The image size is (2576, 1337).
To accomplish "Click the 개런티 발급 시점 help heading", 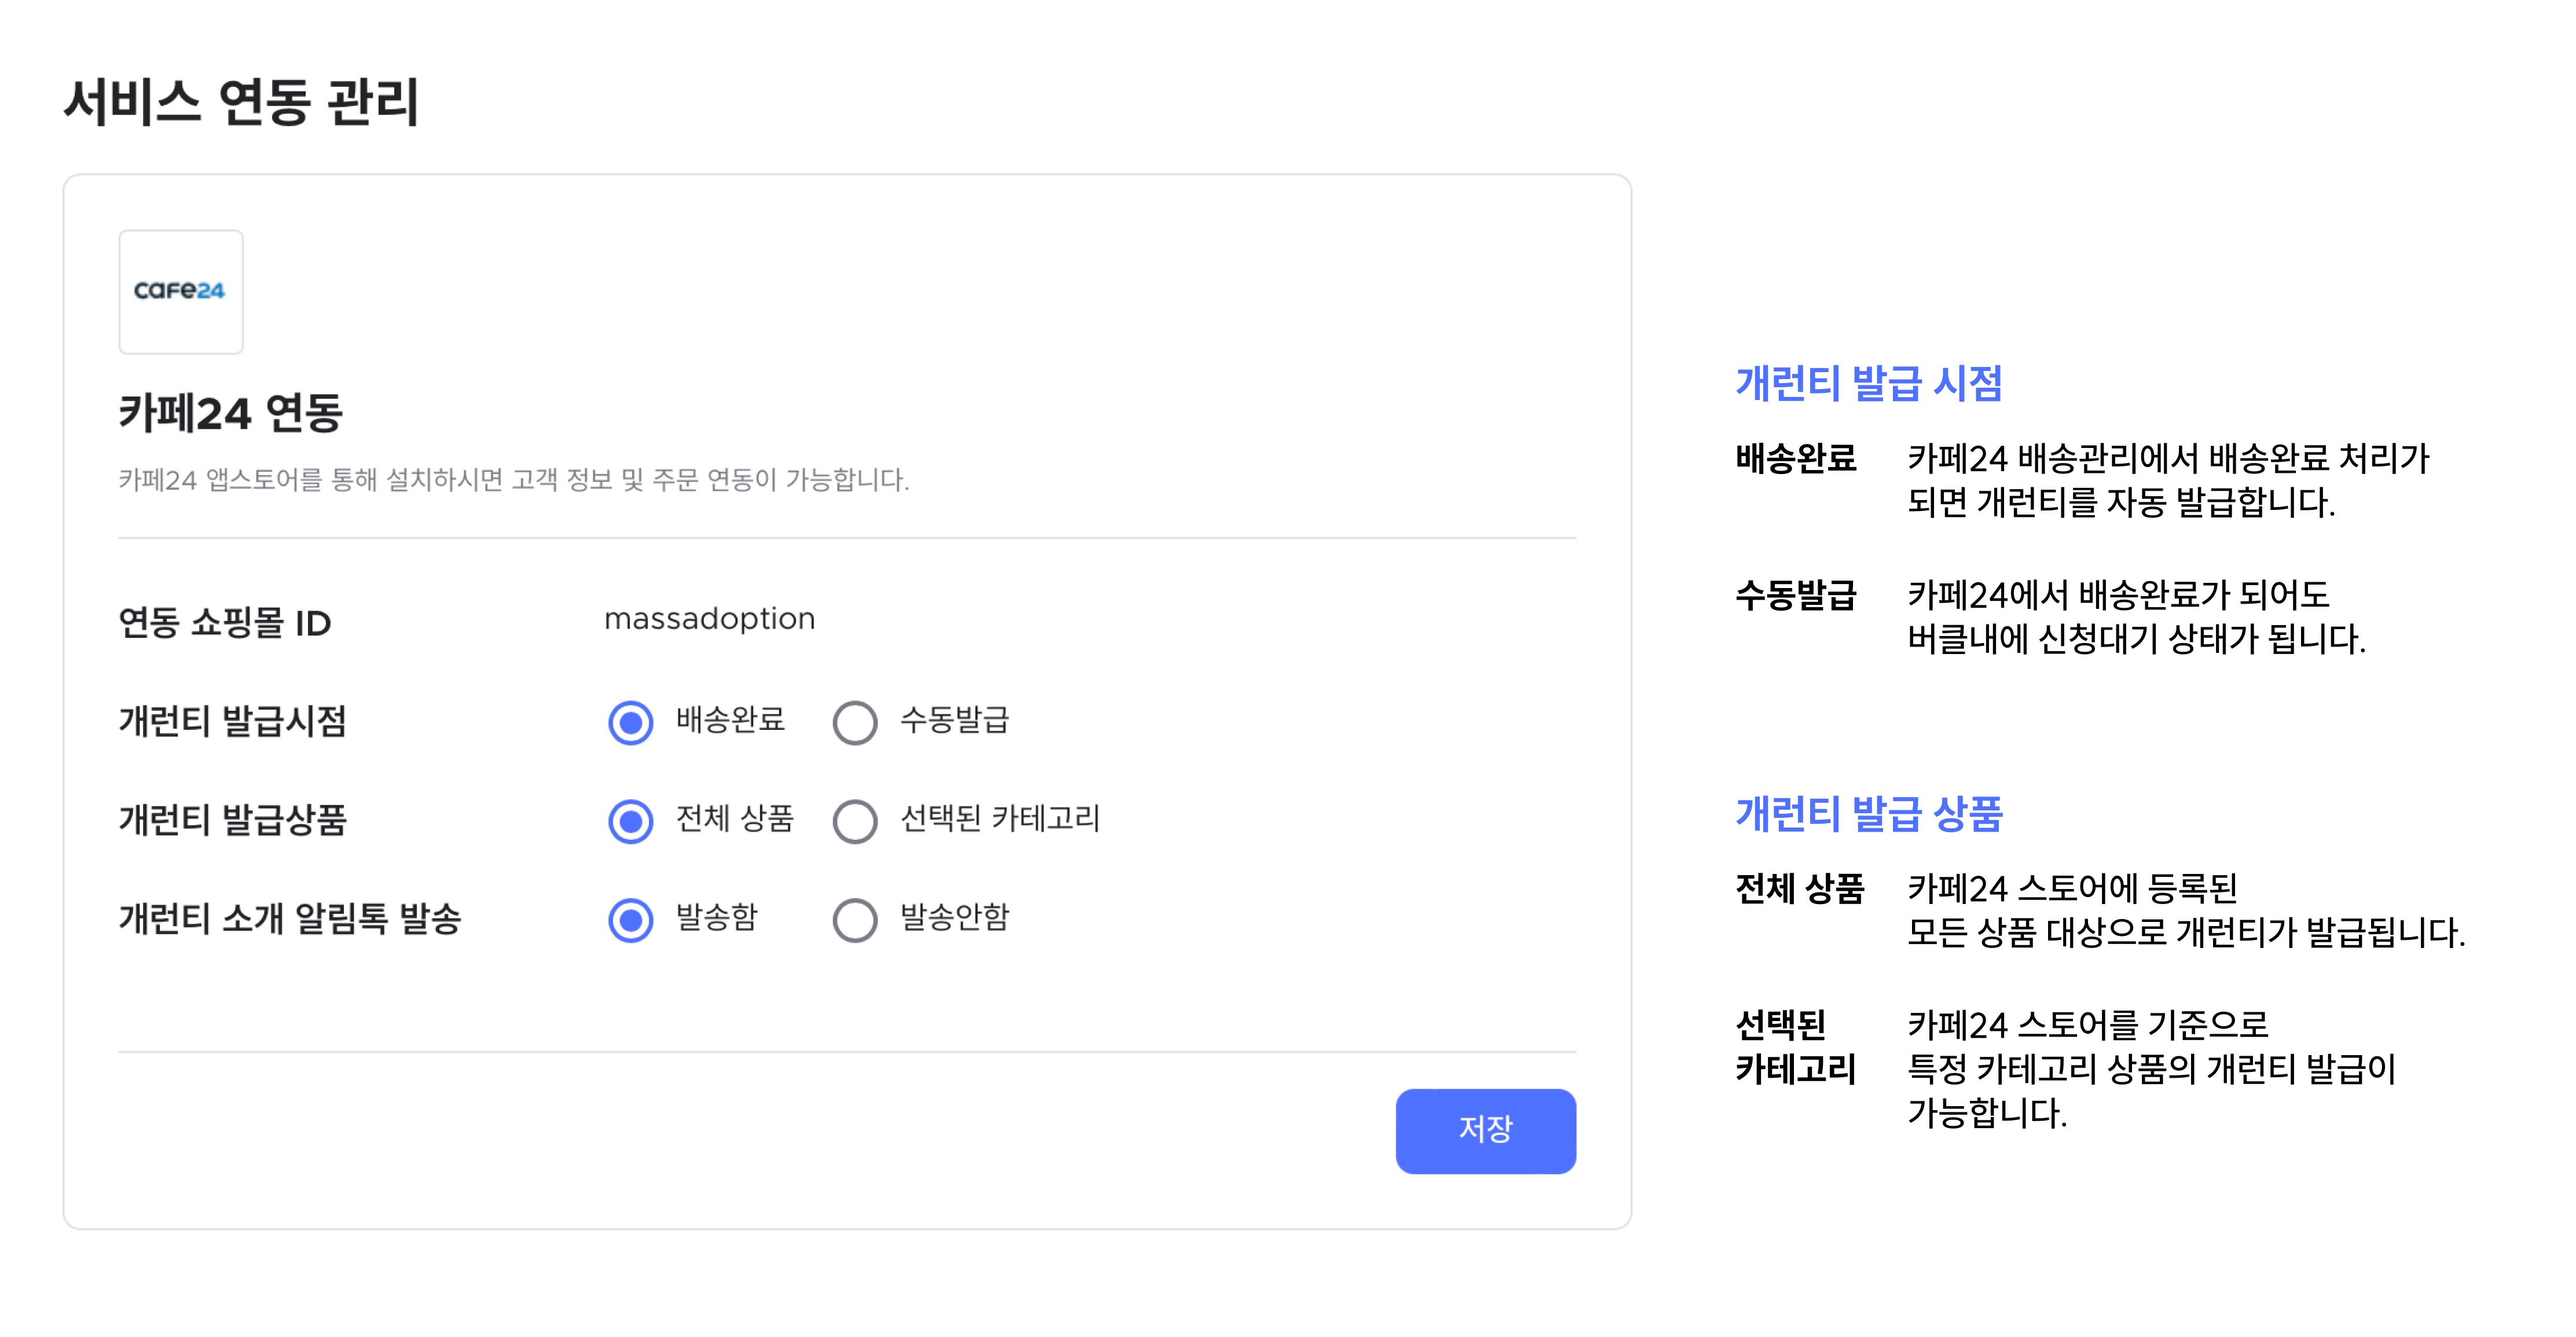I will (1869, 383).
